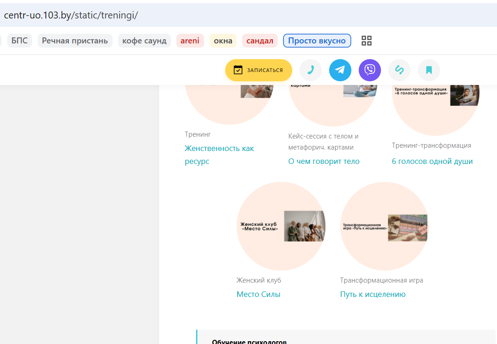
Task: Open the Просто вкусно bookmark
Action: point(317,41)
